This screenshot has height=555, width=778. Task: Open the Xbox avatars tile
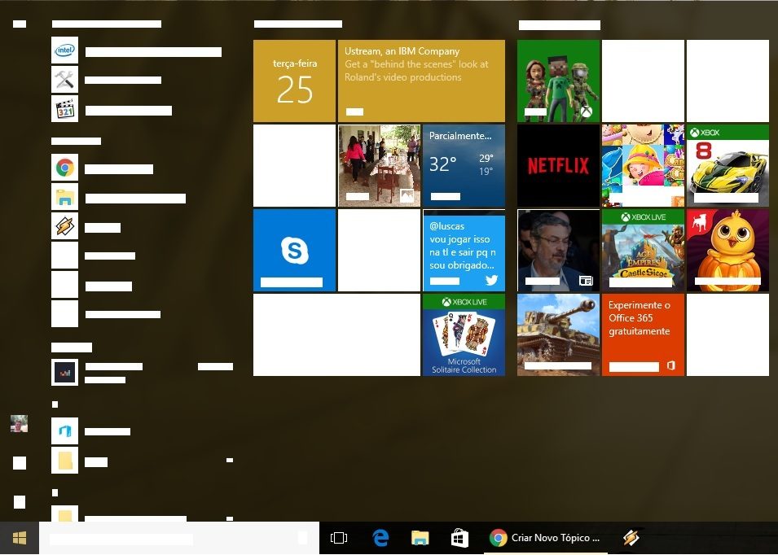[x=558, y=81]
